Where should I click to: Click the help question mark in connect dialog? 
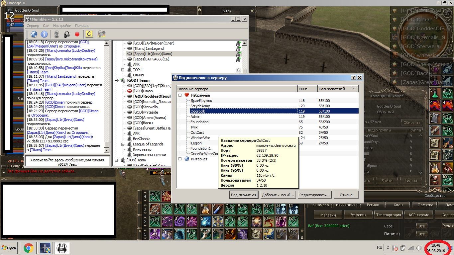click(353, 78)
